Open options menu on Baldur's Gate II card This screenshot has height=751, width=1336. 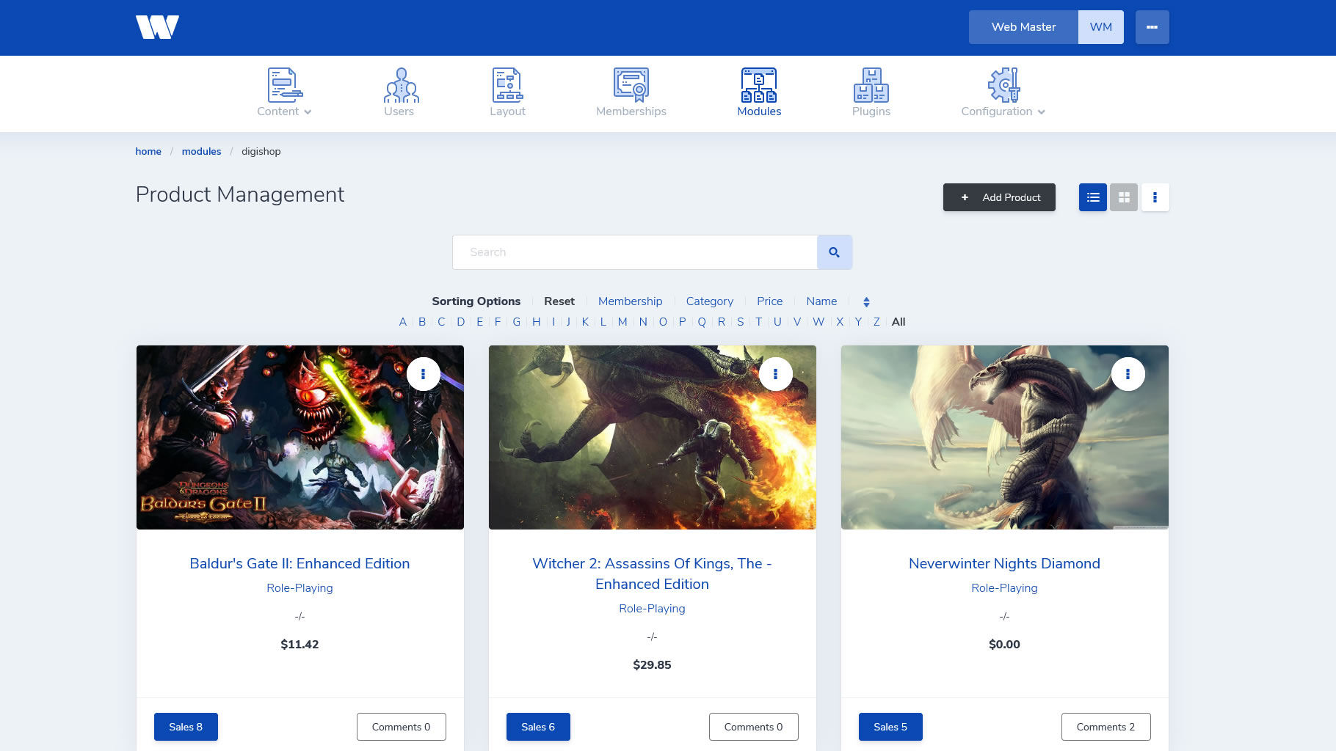[424, 374]
